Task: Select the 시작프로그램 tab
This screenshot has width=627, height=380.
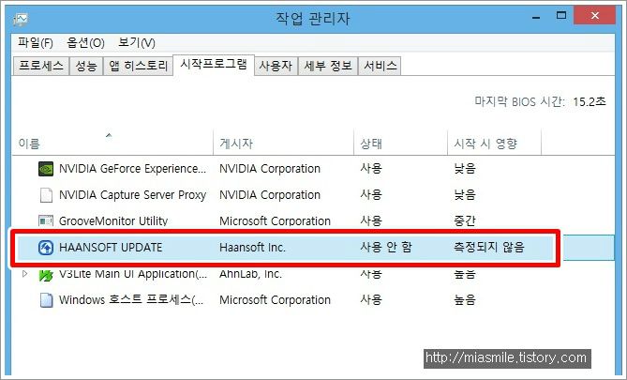Action: (x=214, y=65)
